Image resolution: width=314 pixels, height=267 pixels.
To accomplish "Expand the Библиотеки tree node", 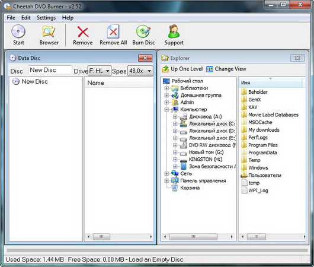I will tap(166, 88).
